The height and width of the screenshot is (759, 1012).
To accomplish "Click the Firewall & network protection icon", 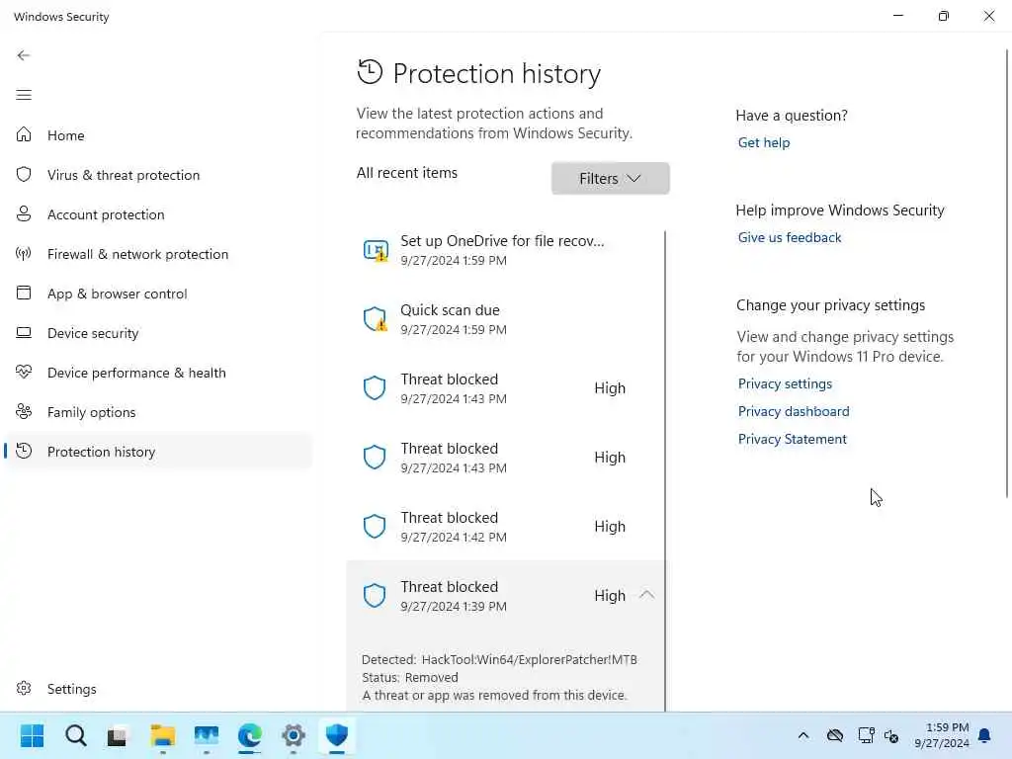I will tap(24, 254).
